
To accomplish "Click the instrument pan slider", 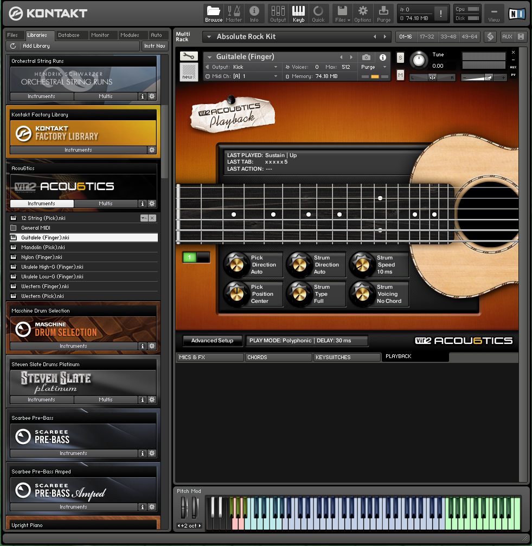I will [432, 77].
